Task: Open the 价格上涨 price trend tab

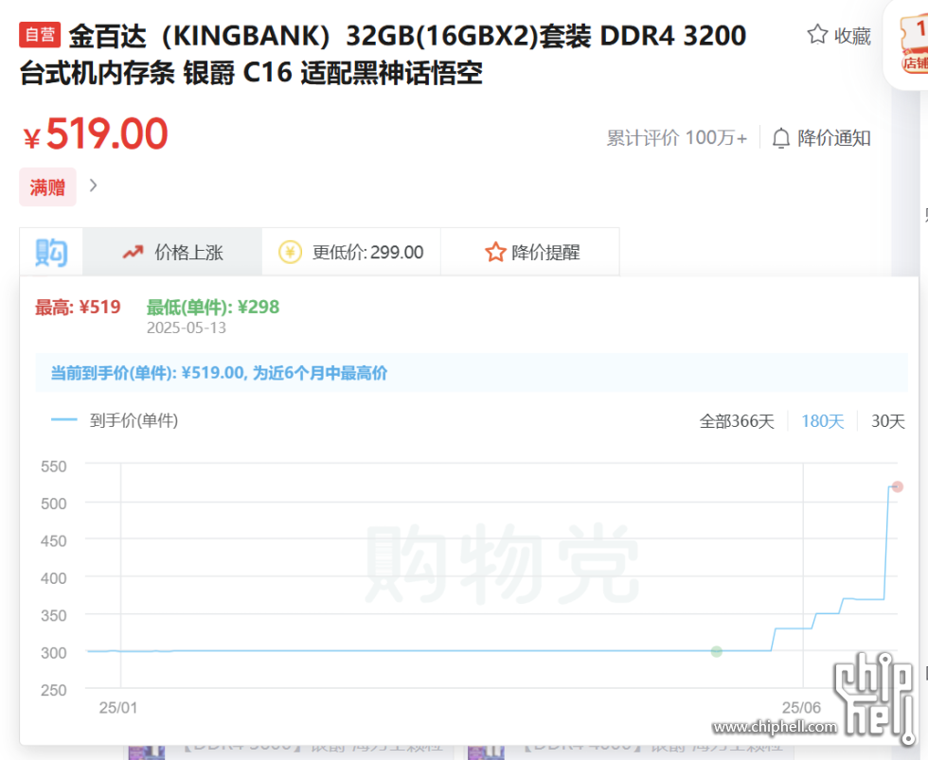Action: click(172, 253)
